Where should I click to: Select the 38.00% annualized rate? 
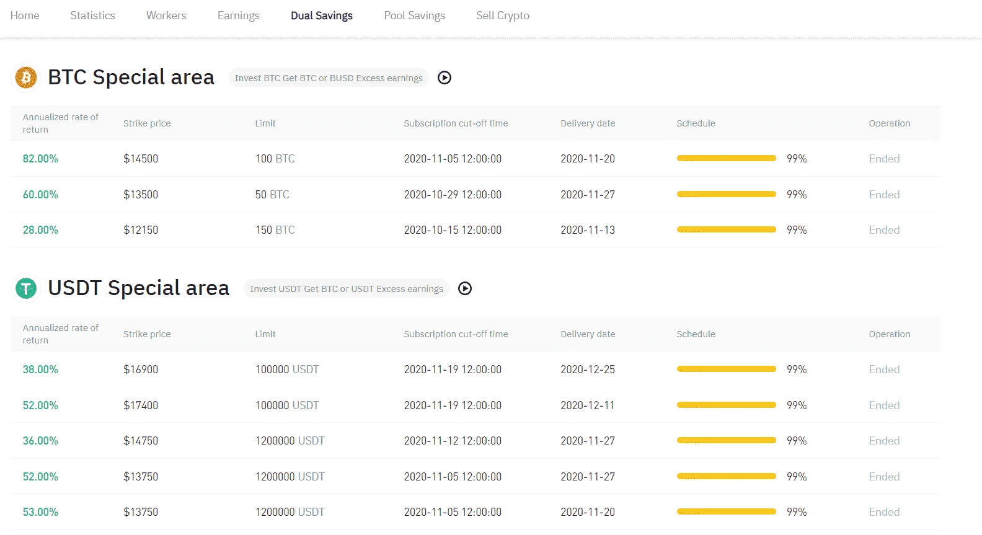(x=40, y=369)
